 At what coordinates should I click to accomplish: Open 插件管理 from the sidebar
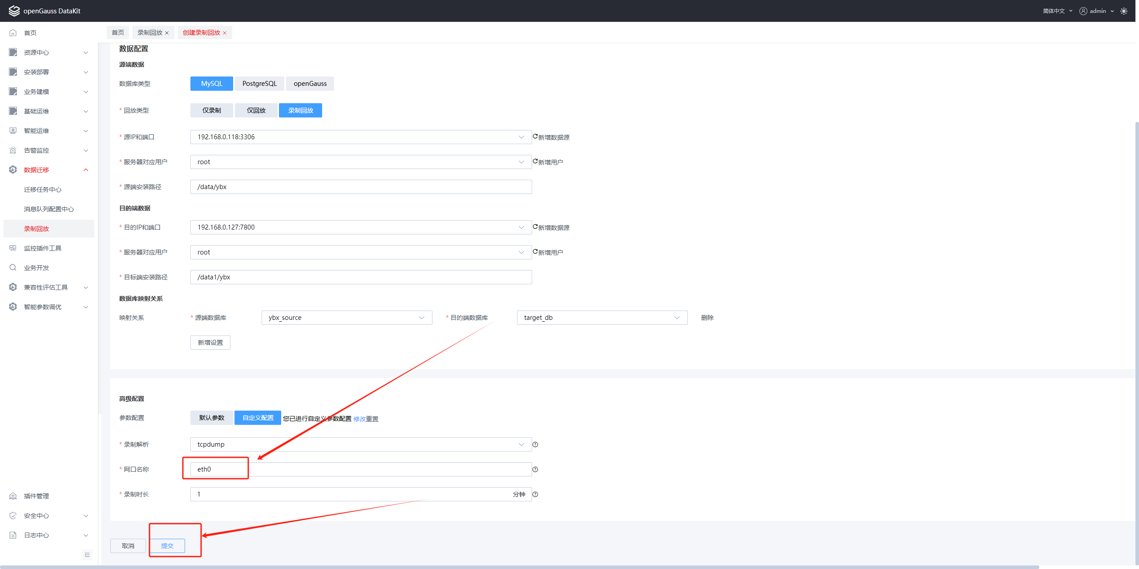pos(36,496)
